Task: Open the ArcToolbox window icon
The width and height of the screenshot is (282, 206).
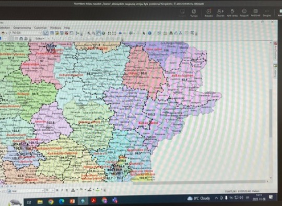Action: [x=66, y=33]
